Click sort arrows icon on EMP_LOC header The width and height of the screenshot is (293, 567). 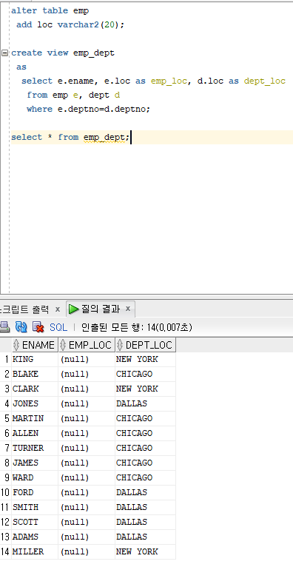tap(63, 345)
